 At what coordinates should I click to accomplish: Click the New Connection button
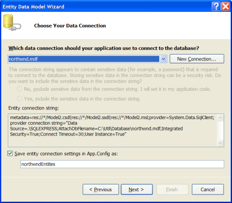(x=197, y=59)
